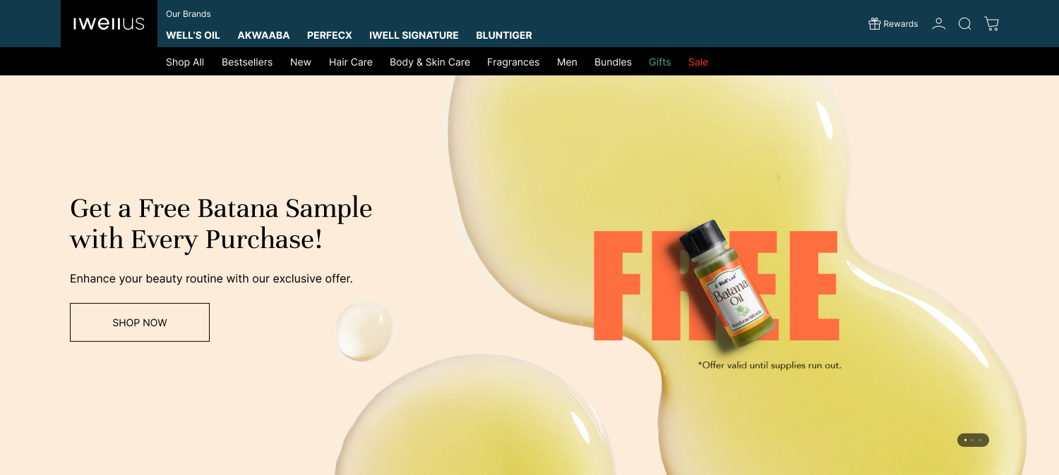Select the first carousel dot
Viewport: 1059px width, 475px height.
coord(965,440)
